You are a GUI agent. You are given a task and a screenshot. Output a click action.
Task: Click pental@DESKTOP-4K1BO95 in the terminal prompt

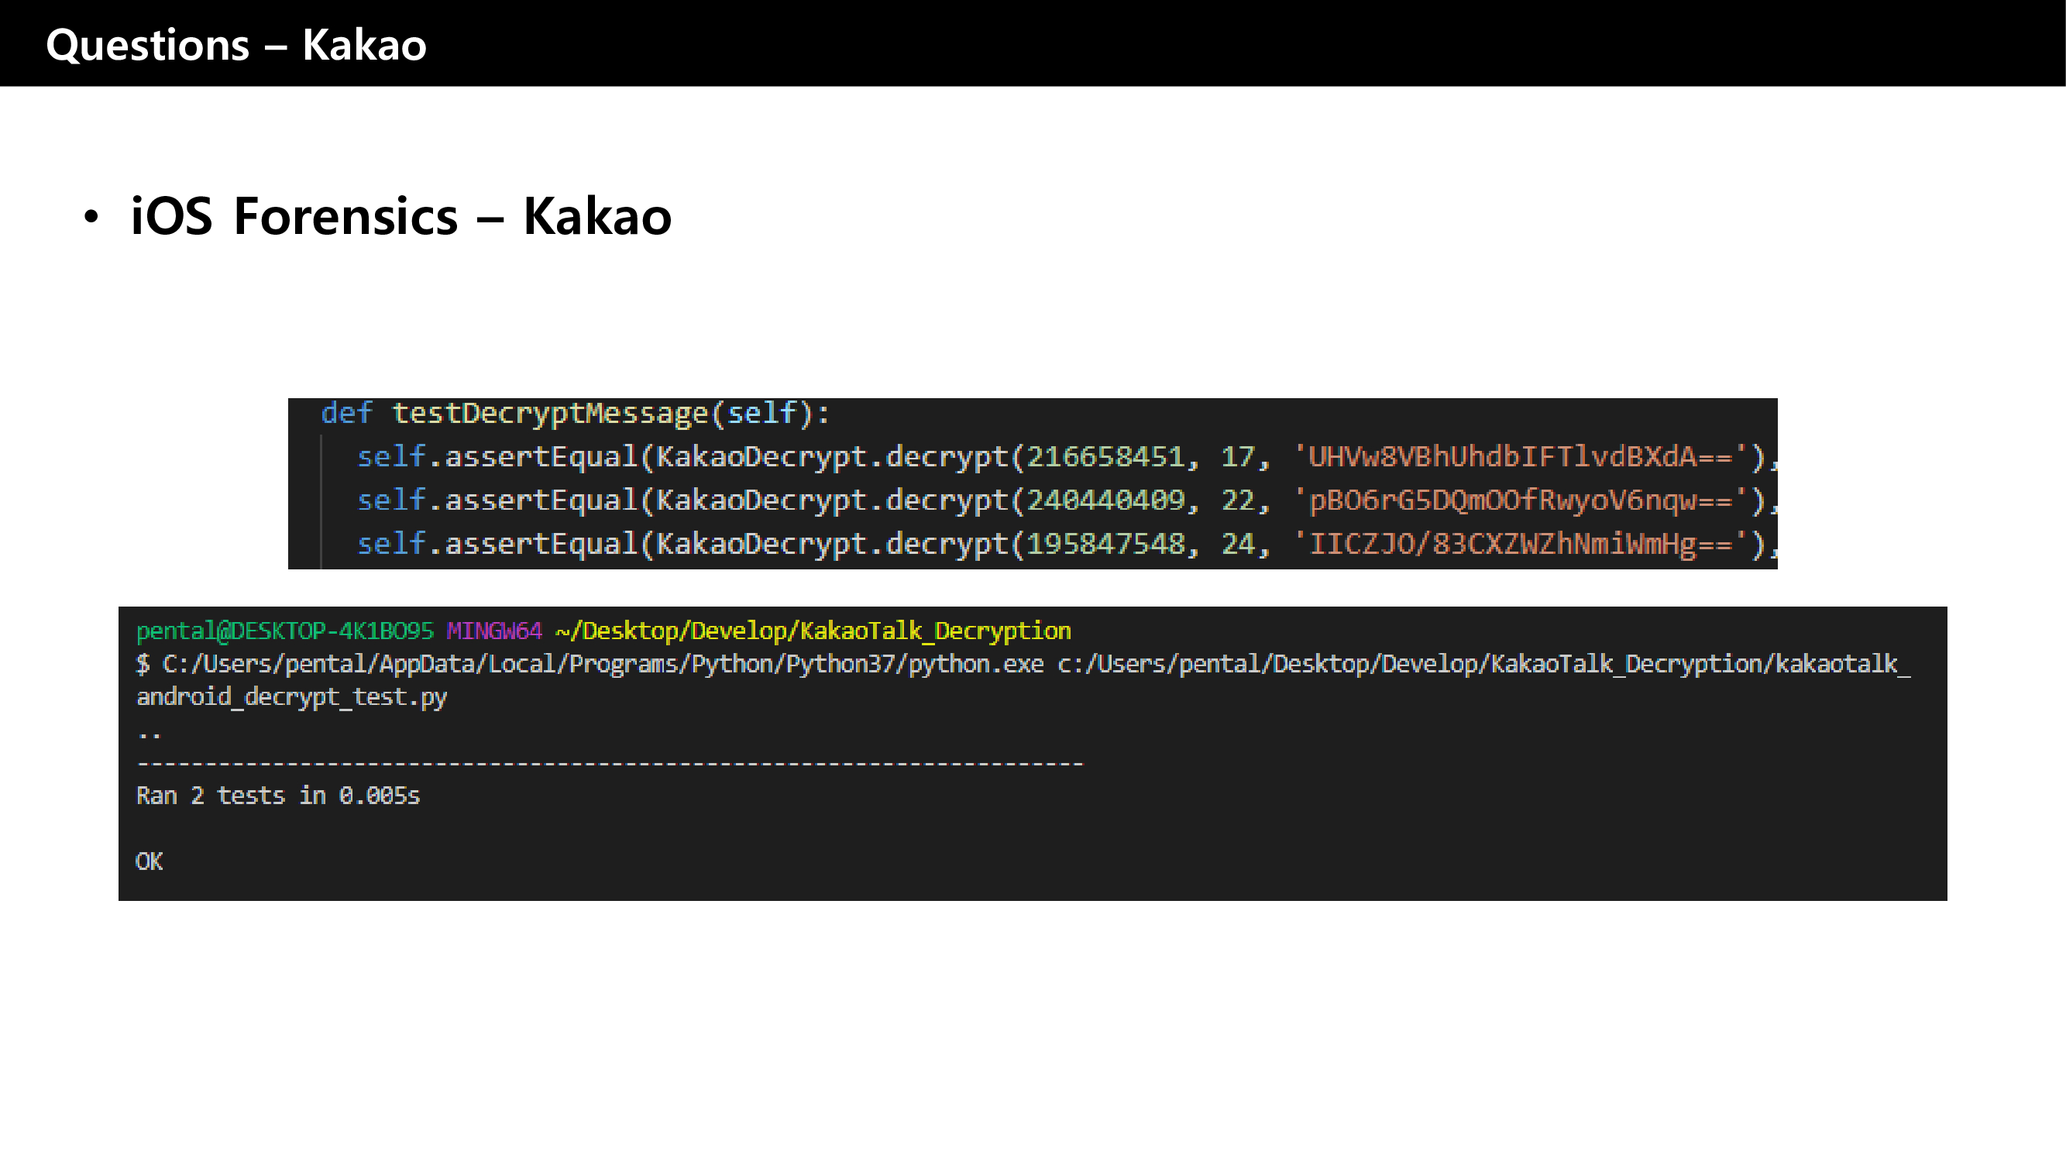click(x=284, y=631)
